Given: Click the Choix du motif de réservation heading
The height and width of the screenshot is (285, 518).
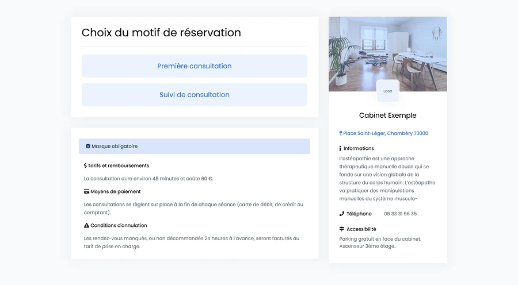Looking at the screenshot, I should (161, 33).
